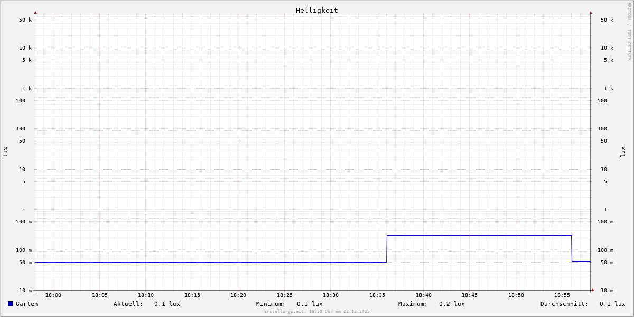Image resolution: width=634 pixels, height=317 pixels.
Task: Click the 18:00 time axis label
Action: pyautogui.click(x=53, y=295)
